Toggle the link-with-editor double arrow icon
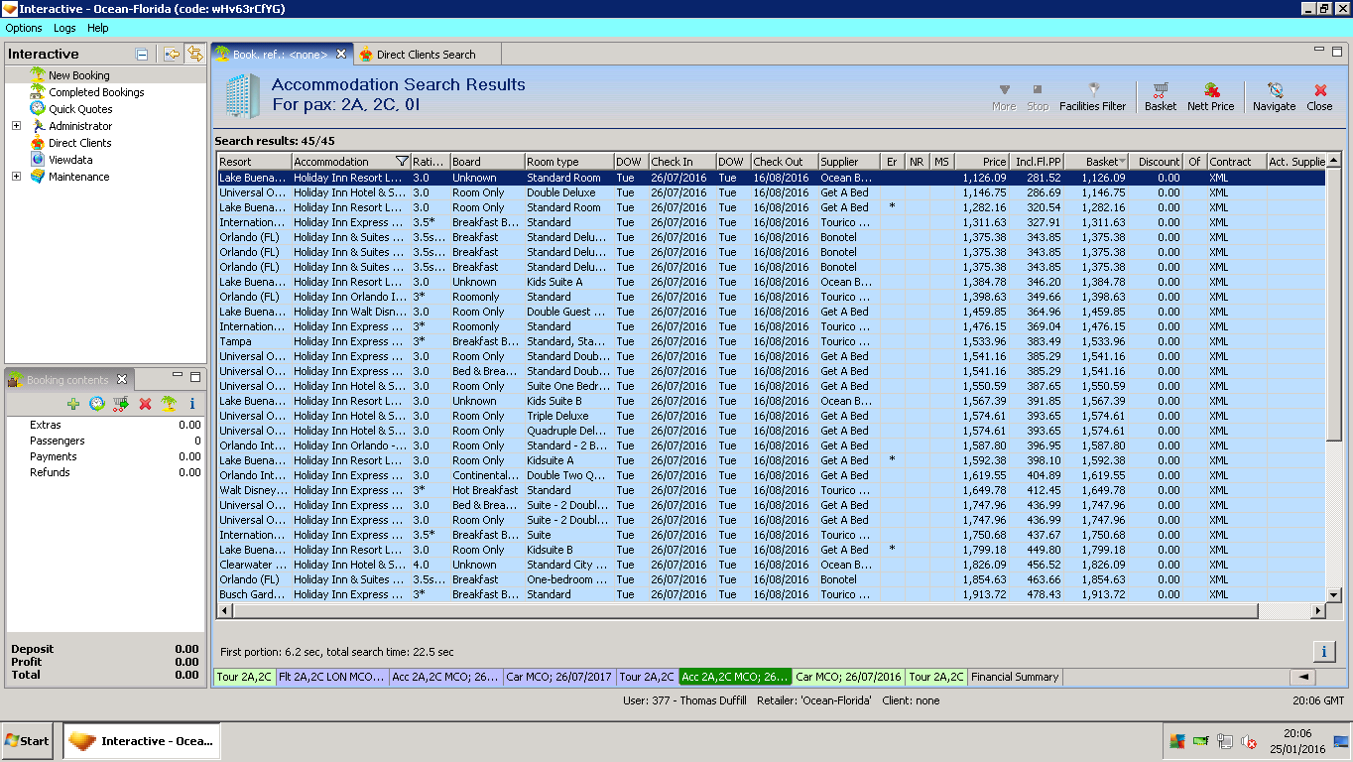 [195, 55]
